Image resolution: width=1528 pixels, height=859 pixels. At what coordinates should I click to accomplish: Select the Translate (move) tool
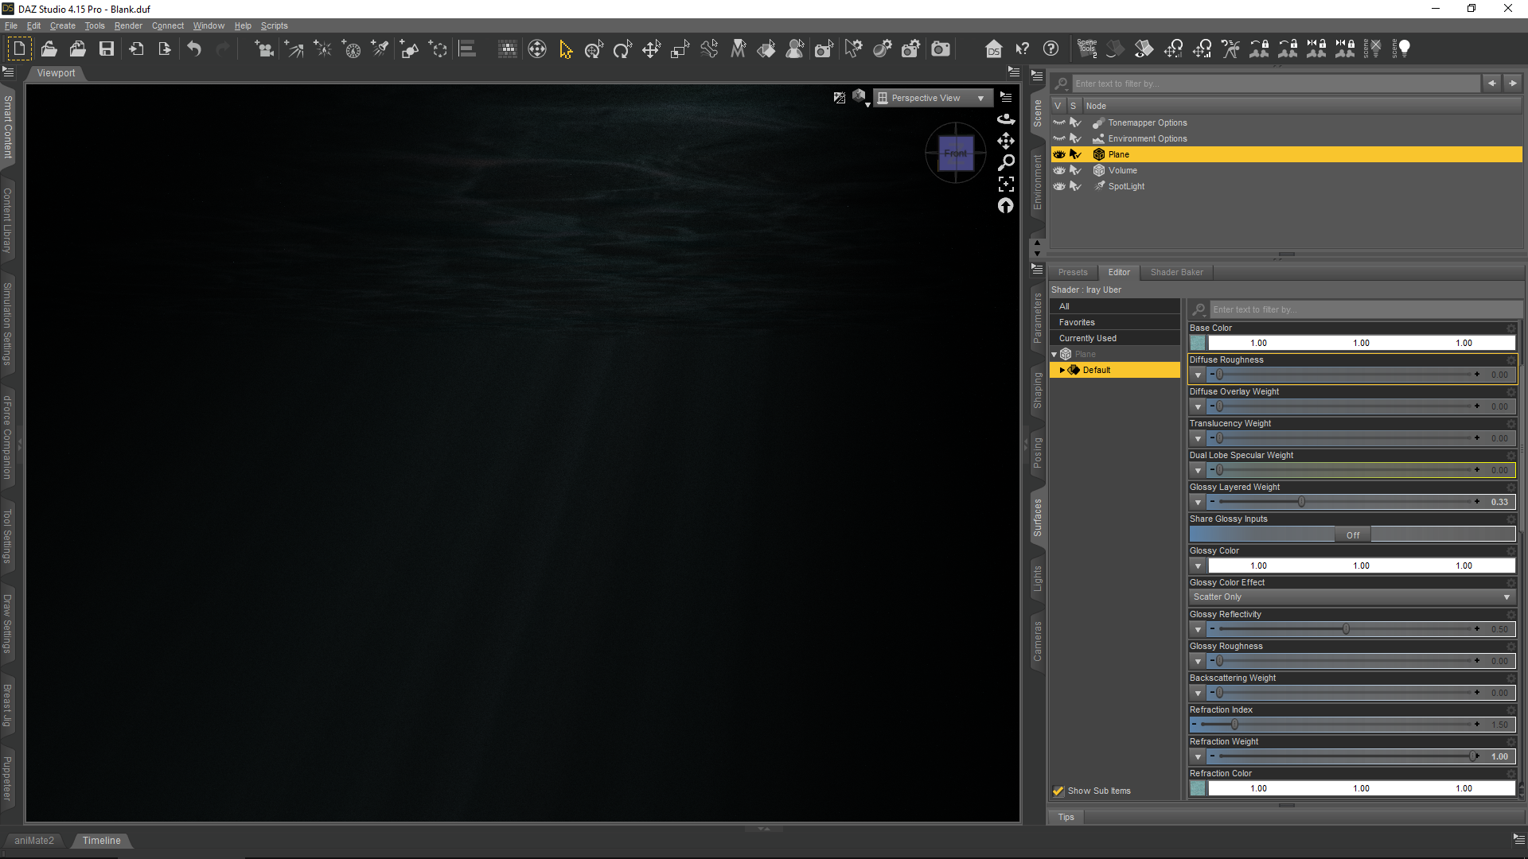coord(651,49)
